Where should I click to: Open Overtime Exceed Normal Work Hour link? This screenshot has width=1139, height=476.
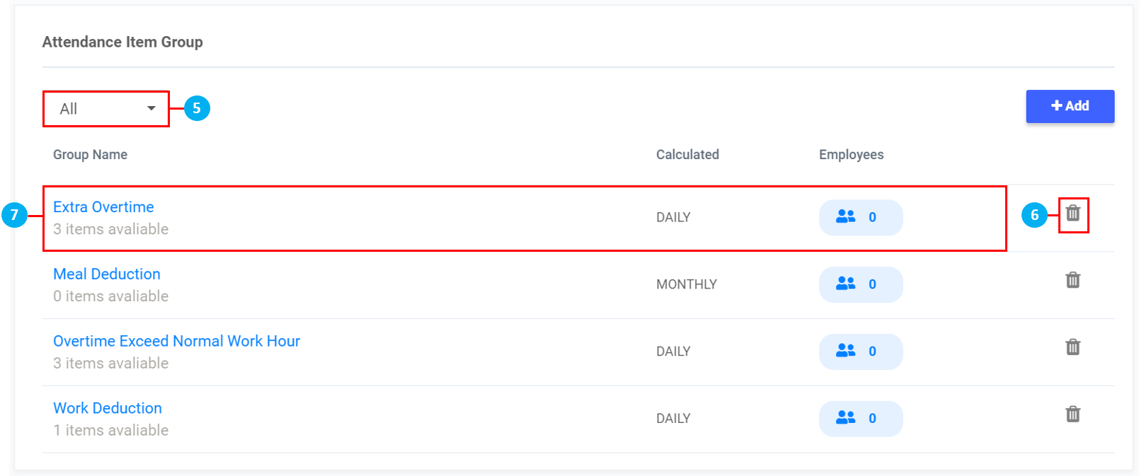(x=176, y=342)
